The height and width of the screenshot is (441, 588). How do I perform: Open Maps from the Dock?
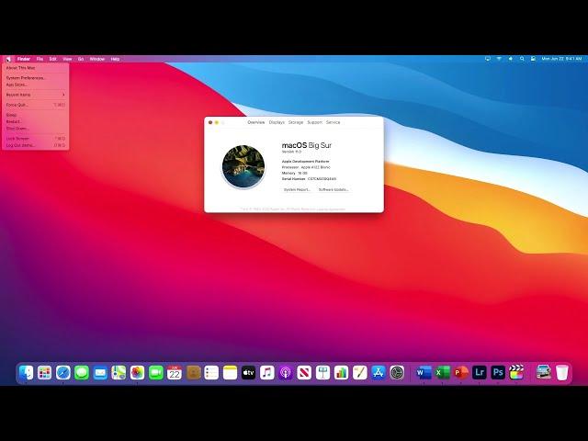point(119,372)
